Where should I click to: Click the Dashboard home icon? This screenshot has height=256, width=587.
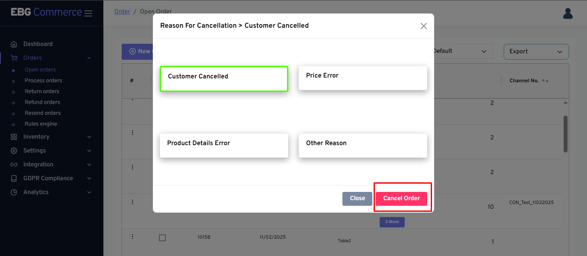(14, 44)
